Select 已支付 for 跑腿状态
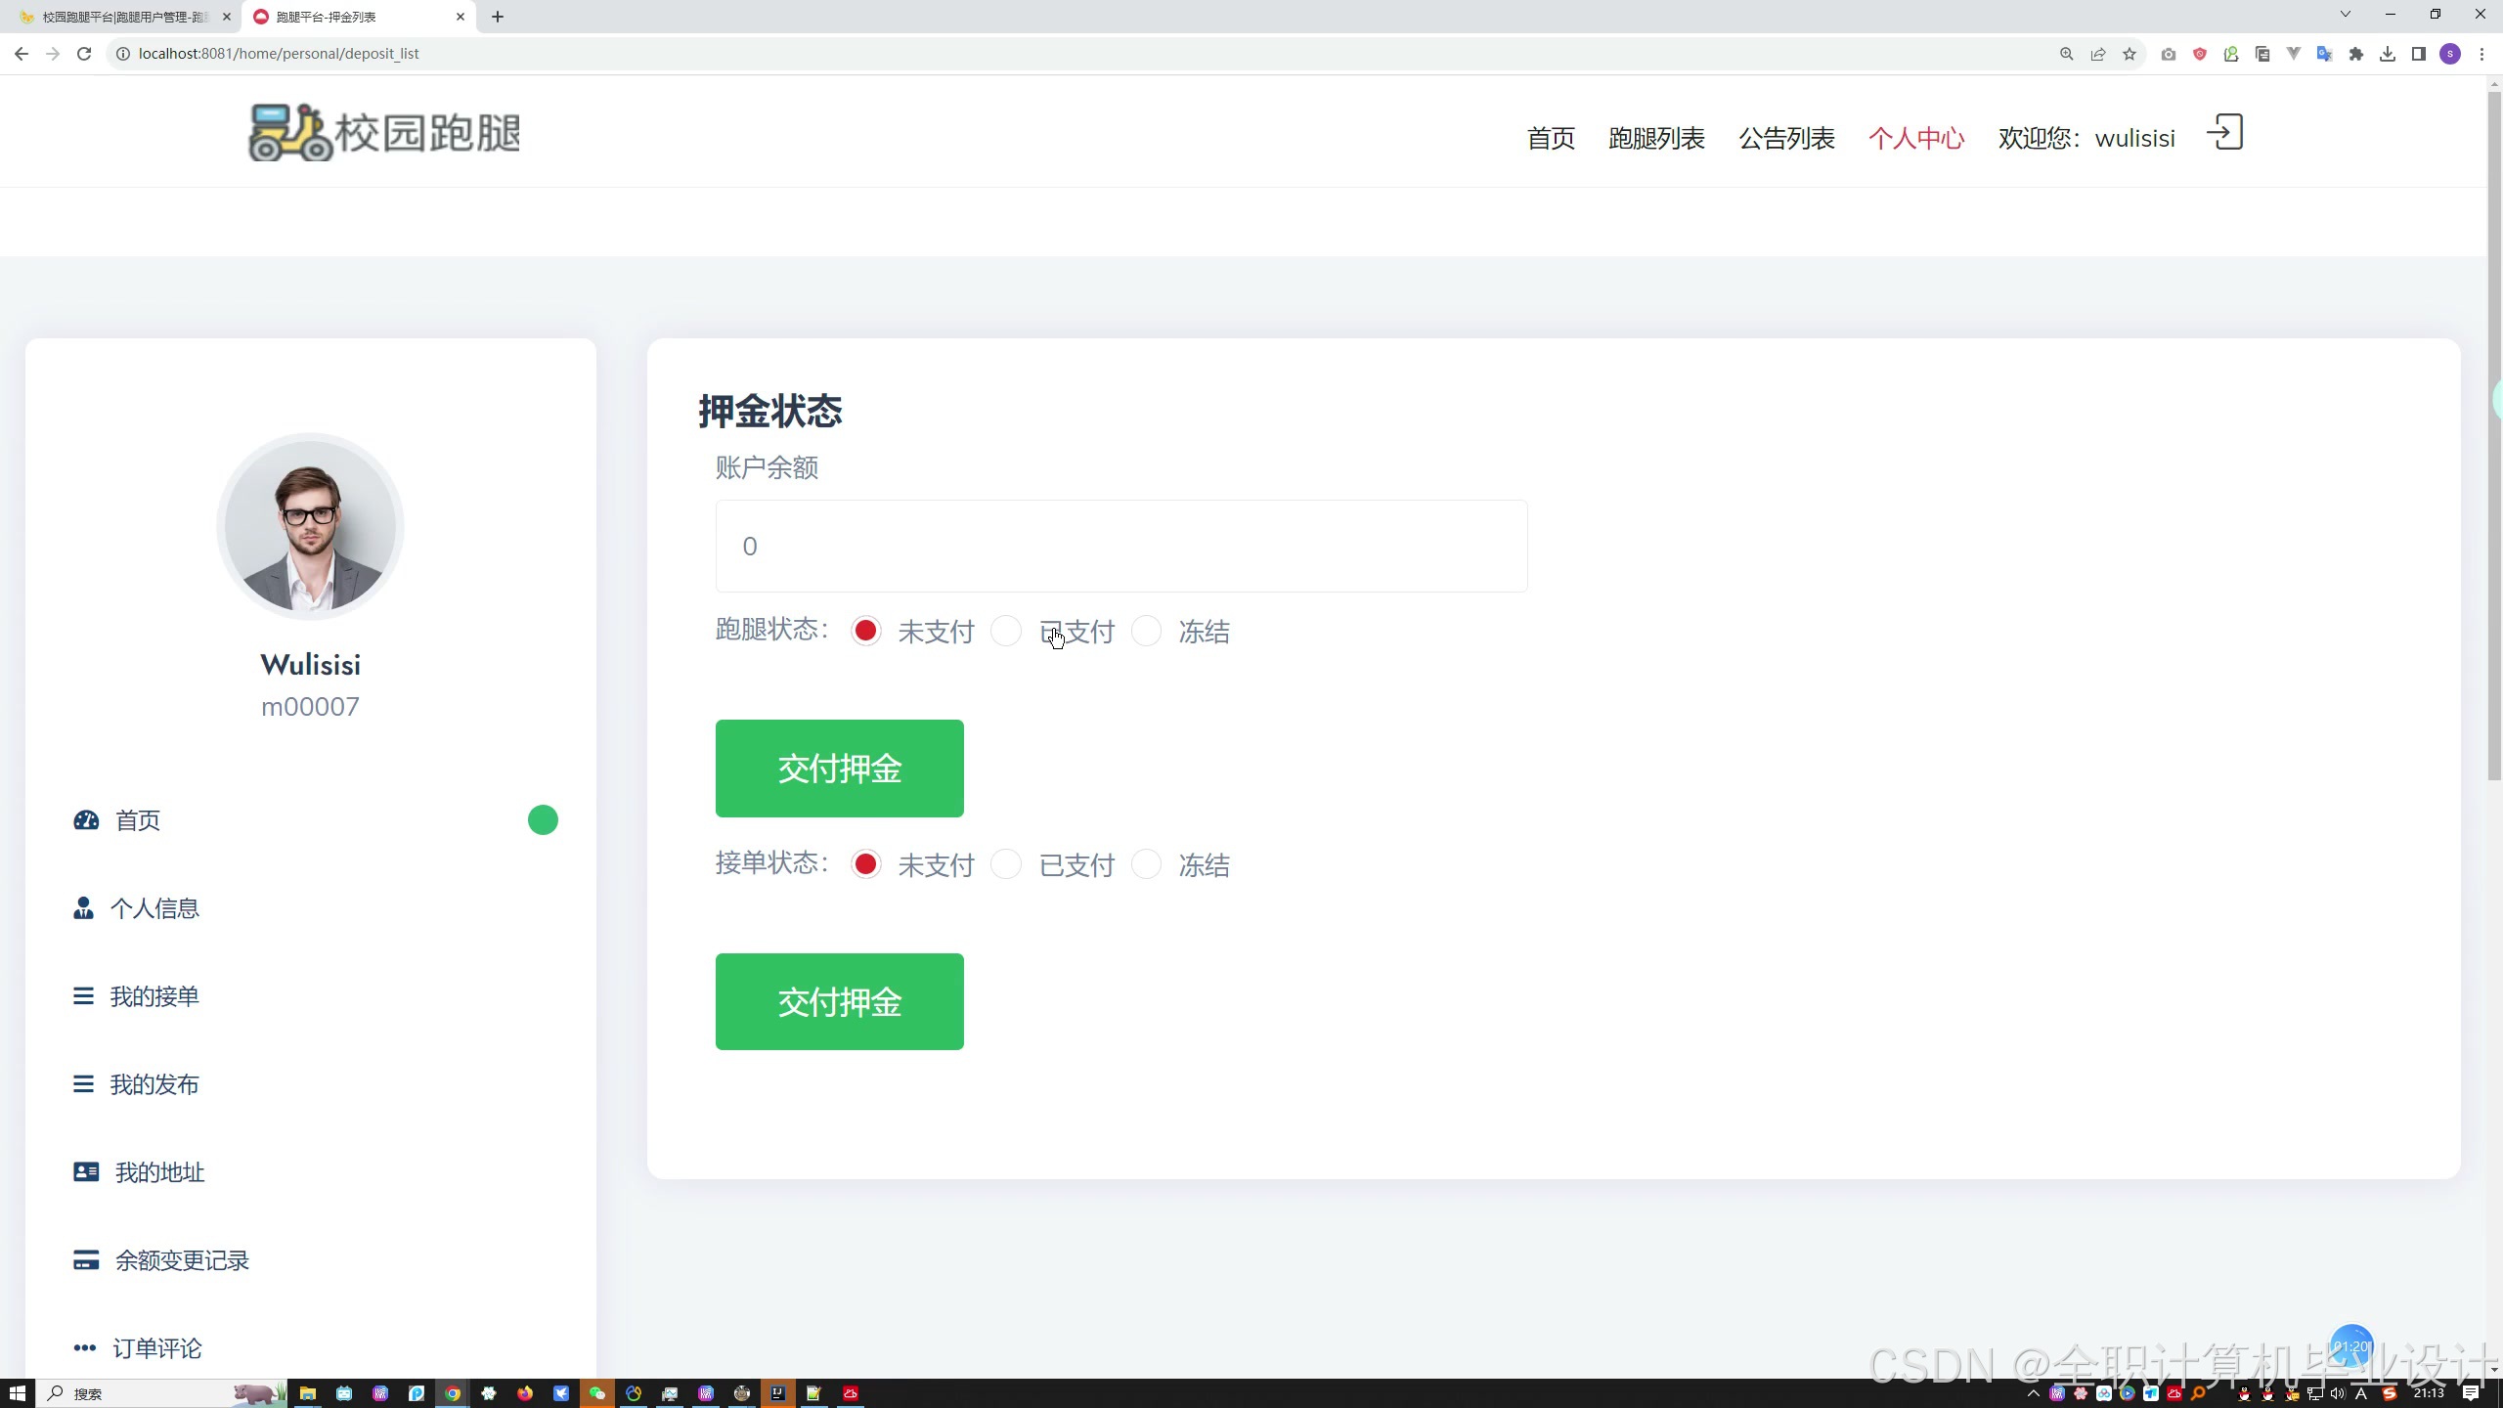 click(1006, 632)
